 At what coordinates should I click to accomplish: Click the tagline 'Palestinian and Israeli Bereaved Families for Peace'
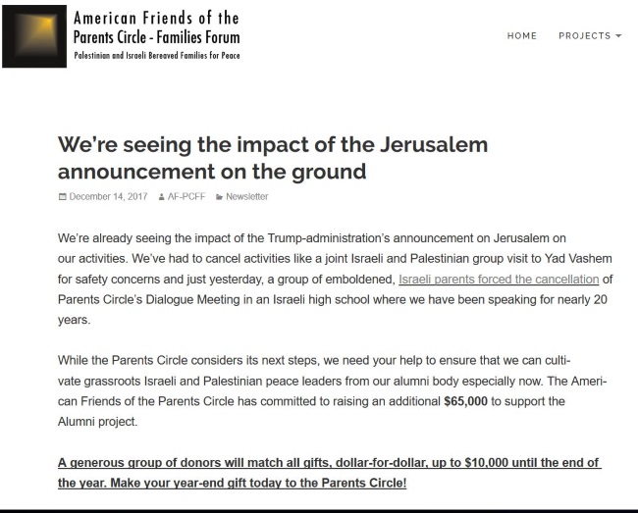(x=157, y=56)
